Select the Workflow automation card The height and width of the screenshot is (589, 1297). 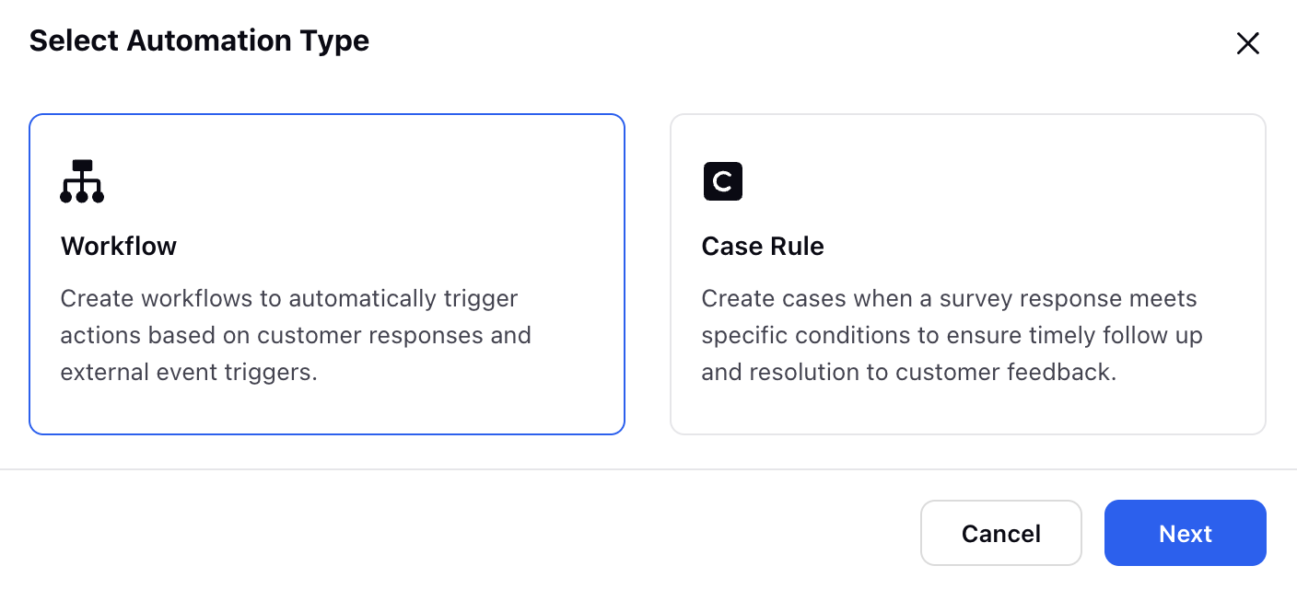[327, 274]
